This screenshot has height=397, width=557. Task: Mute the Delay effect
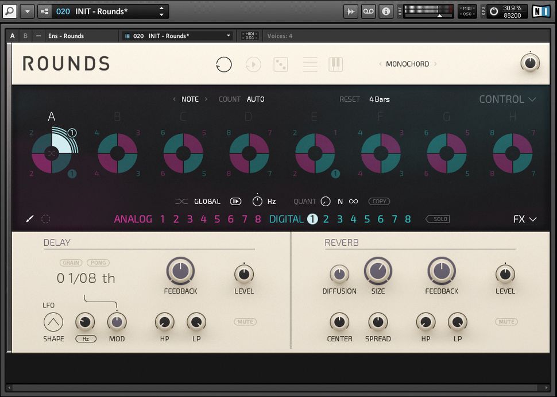245,322
